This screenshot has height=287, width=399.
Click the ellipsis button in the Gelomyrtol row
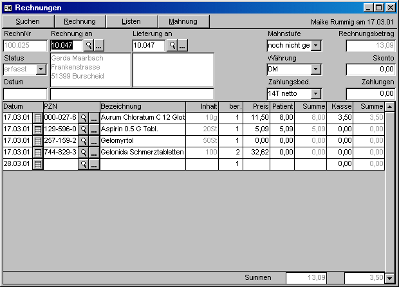pyautogui.click(x=94, y=141)
